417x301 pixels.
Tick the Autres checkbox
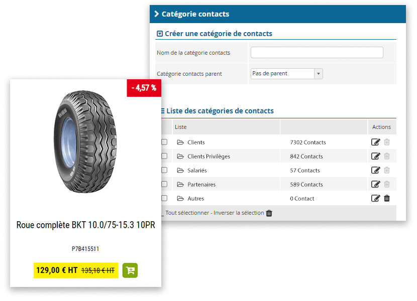tap(164, 198)
